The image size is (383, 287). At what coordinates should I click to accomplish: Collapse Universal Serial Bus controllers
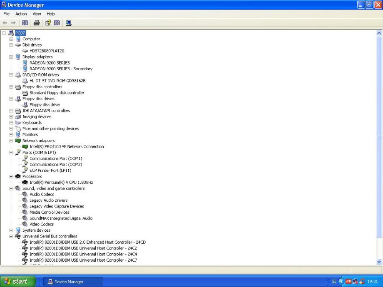11,236
